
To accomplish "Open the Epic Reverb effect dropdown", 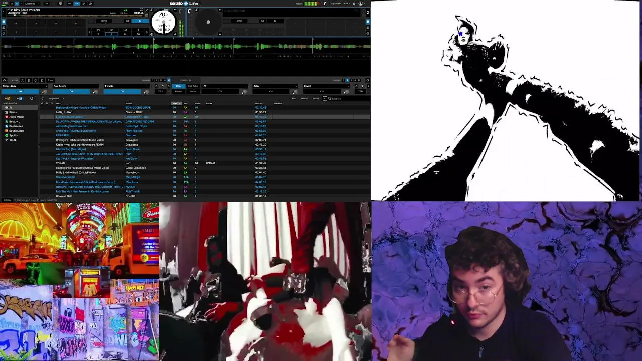I will tap(76, 86).
